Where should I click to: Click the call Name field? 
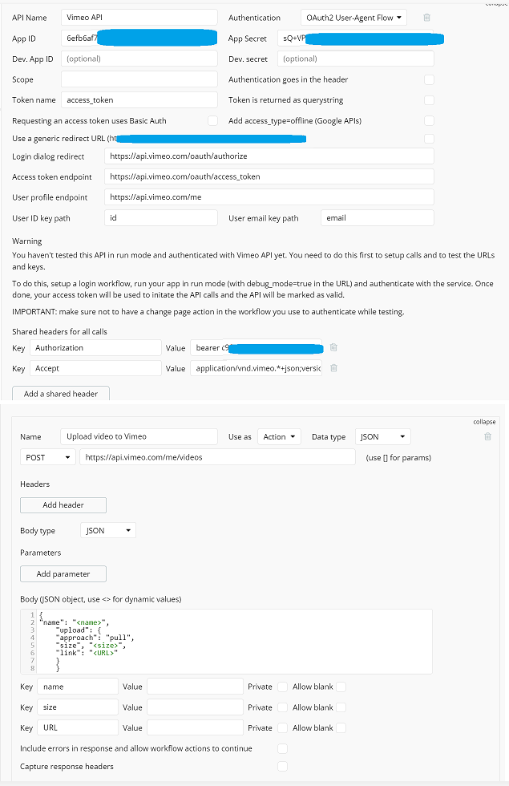pyautogui.click(x=139, y=436)
